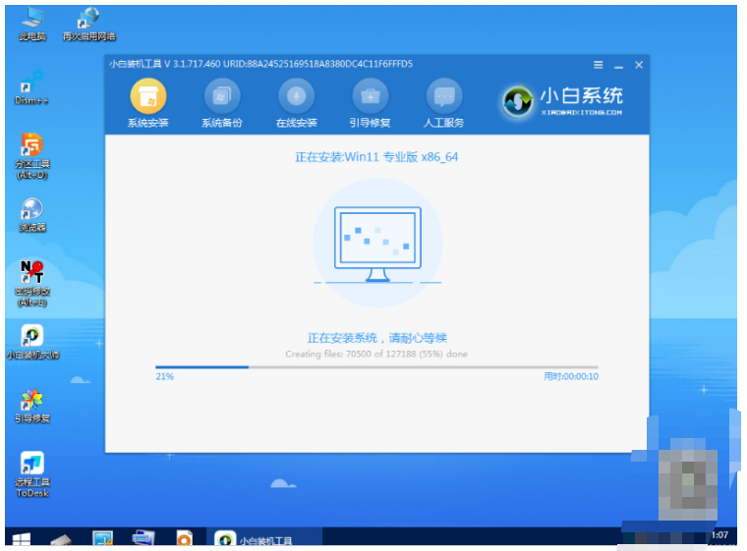Open 密码修改 NT desktop icon
Image resolution: width=747 pixels, height=551 pixels.
[x=31, y=284]
